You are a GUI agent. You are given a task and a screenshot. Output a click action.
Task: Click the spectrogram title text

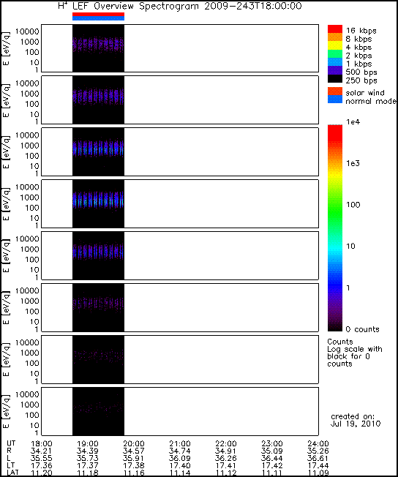pyautogui.click(x=179, y=6)
